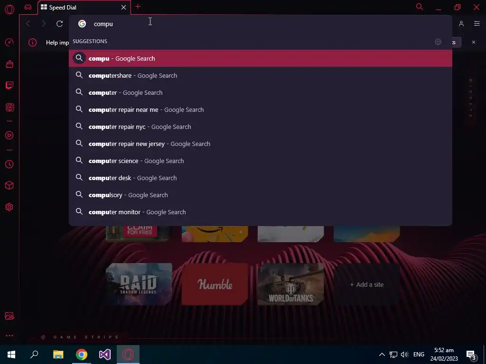Open the tab search magnifier icon
Image resolution: width=486 pixels, height=364 pixels.
click(x=420, y=7)
